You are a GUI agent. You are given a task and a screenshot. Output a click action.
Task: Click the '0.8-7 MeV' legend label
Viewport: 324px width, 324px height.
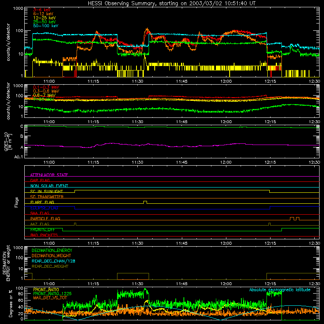pos(44,95)
